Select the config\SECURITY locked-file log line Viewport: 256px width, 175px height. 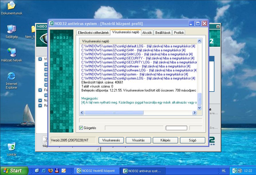(138, 58)
